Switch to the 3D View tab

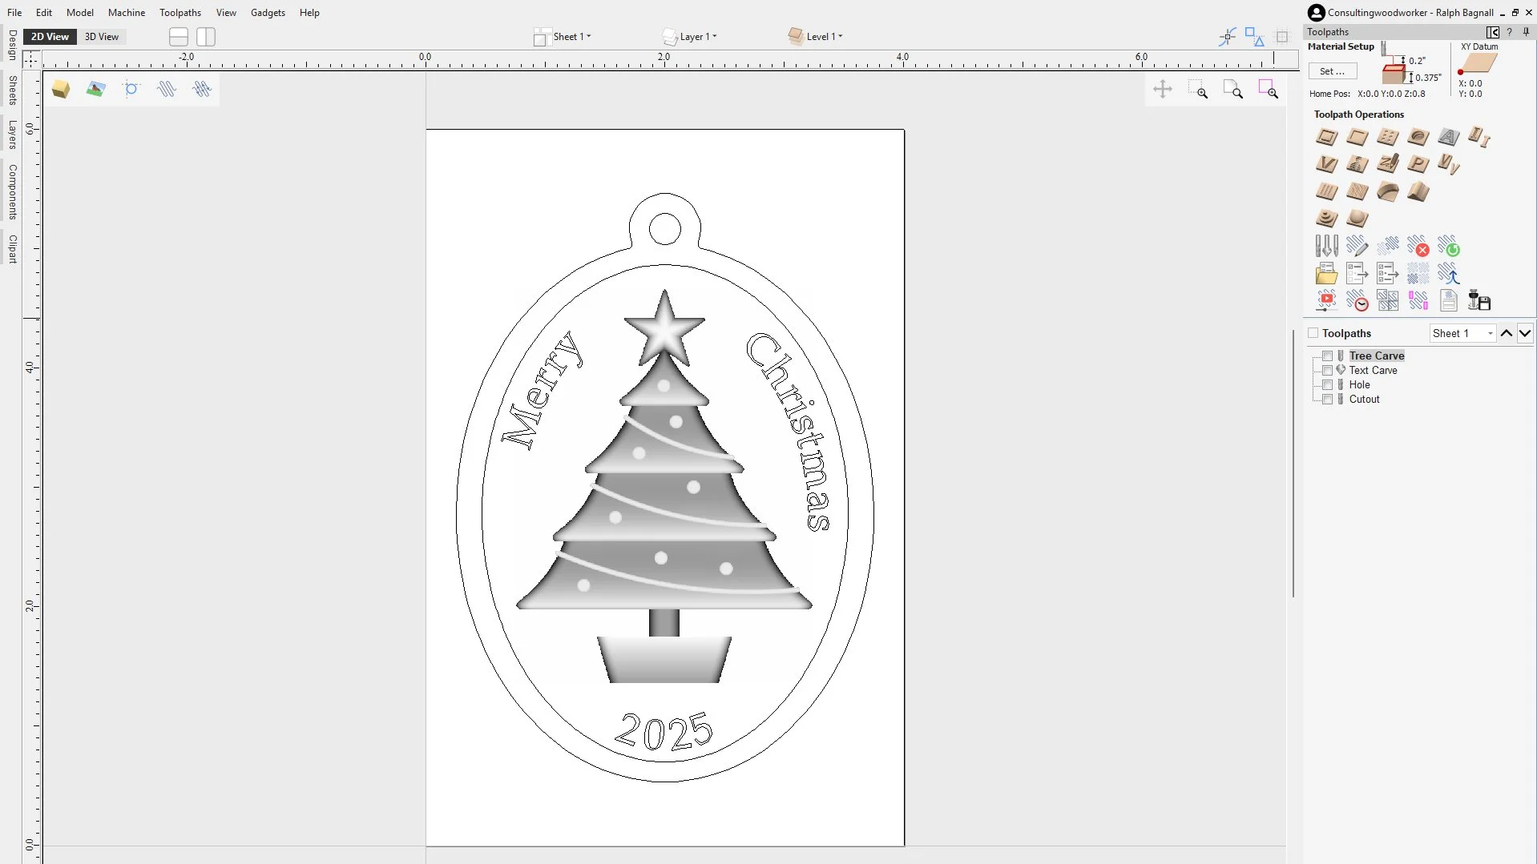click(102, 37)
